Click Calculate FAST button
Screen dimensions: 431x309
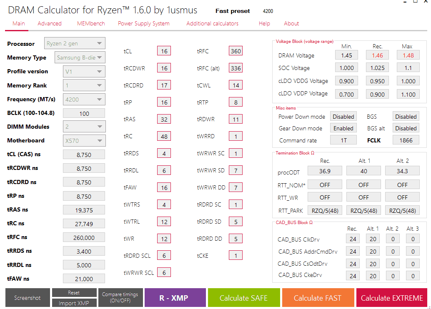click(x=318, y=298)
